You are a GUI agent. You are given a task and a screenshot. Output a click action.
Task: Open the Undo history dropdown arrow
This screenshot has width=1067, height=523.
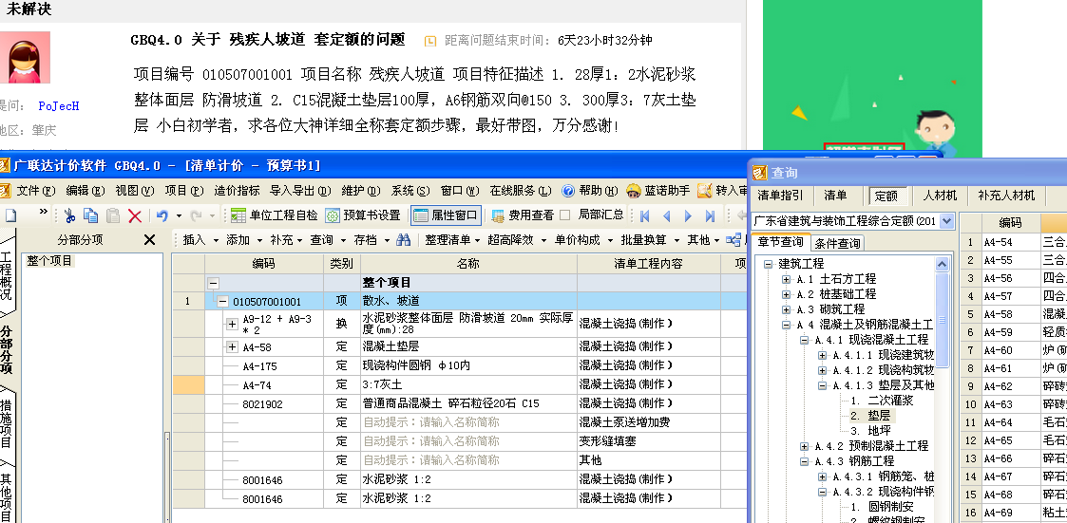pos(179,216)
